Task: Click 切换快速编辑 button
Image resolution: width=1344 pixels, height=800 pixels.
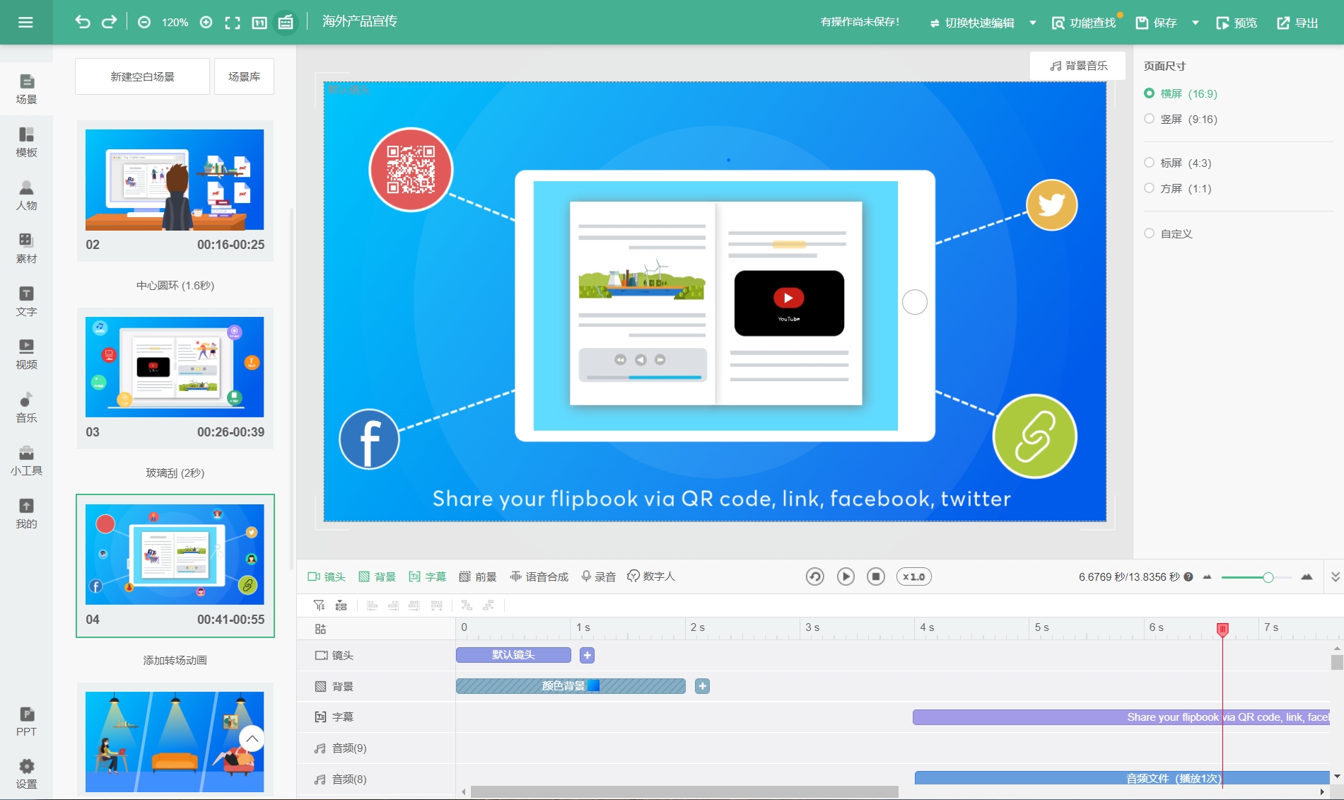Action: coord(972,23)
